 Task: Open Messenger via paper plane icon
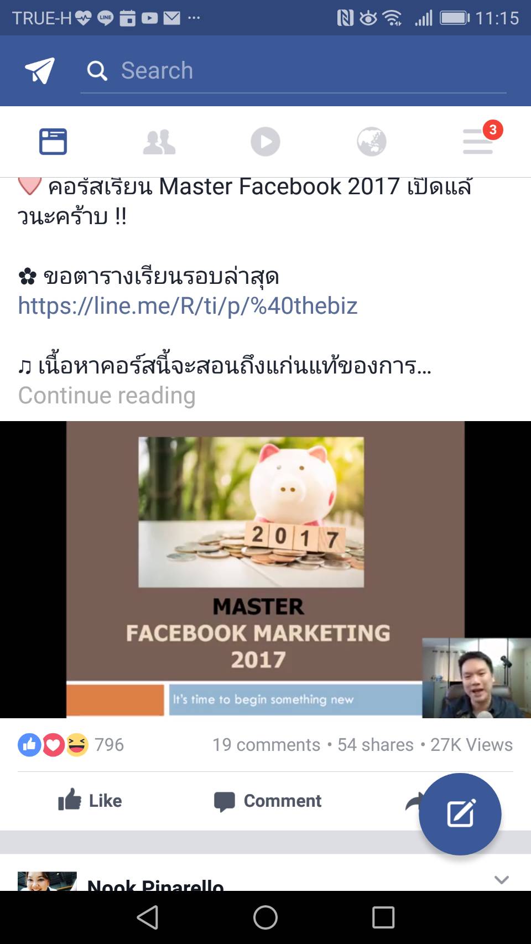(x=40, y=70)
